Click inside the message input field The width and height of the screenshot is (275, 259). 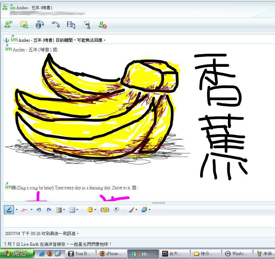point(139,221)
